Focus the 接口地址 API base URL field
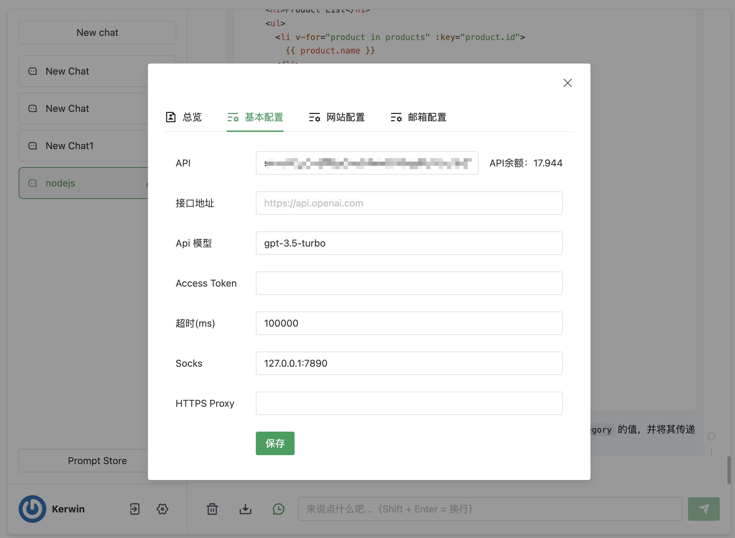 [x=409, y=203]
